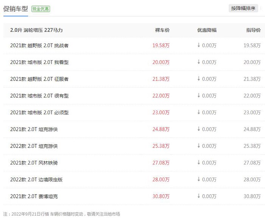
Task: Click red price 24.88万
Action: [x=161, y=129]
